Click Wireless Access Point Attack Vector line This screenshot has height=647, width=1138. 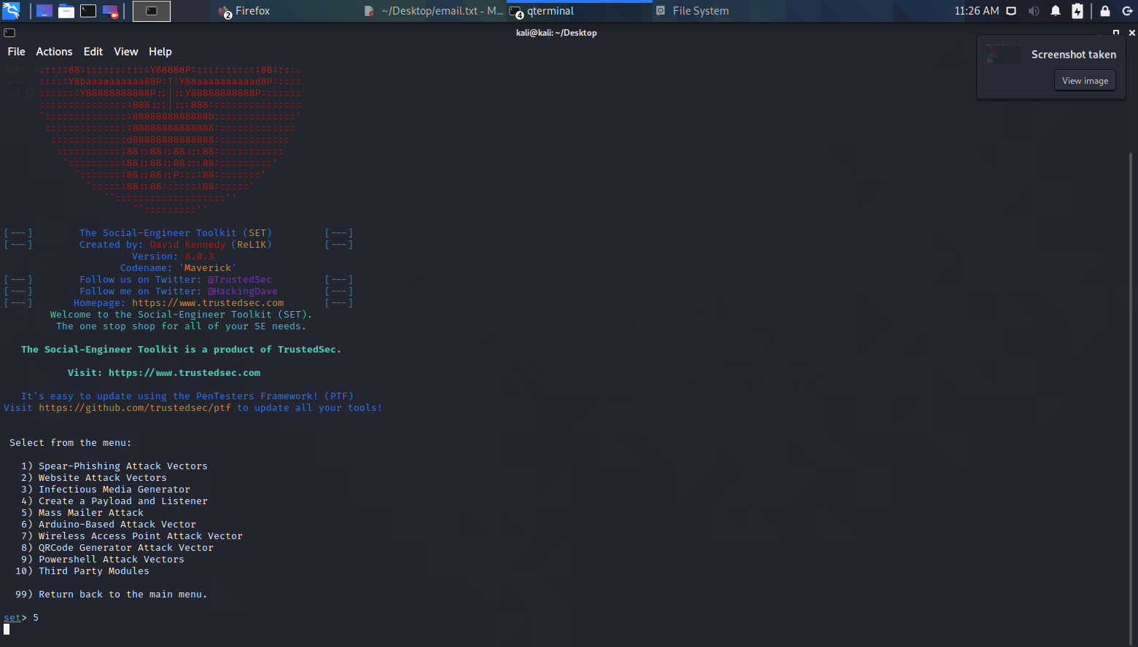point(132,536)
